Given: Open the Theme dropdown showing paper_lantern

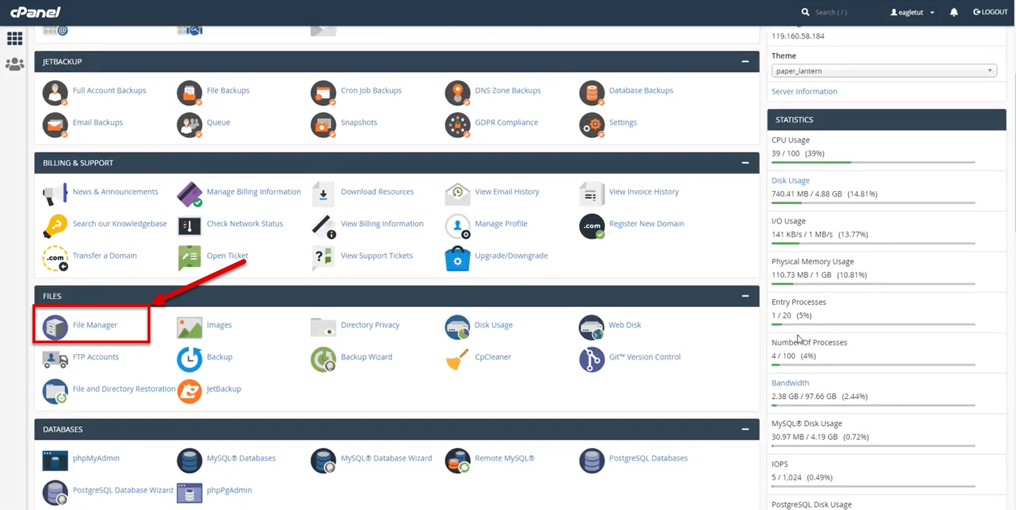Looking at the screenshot, I should (x=884, y=71).
